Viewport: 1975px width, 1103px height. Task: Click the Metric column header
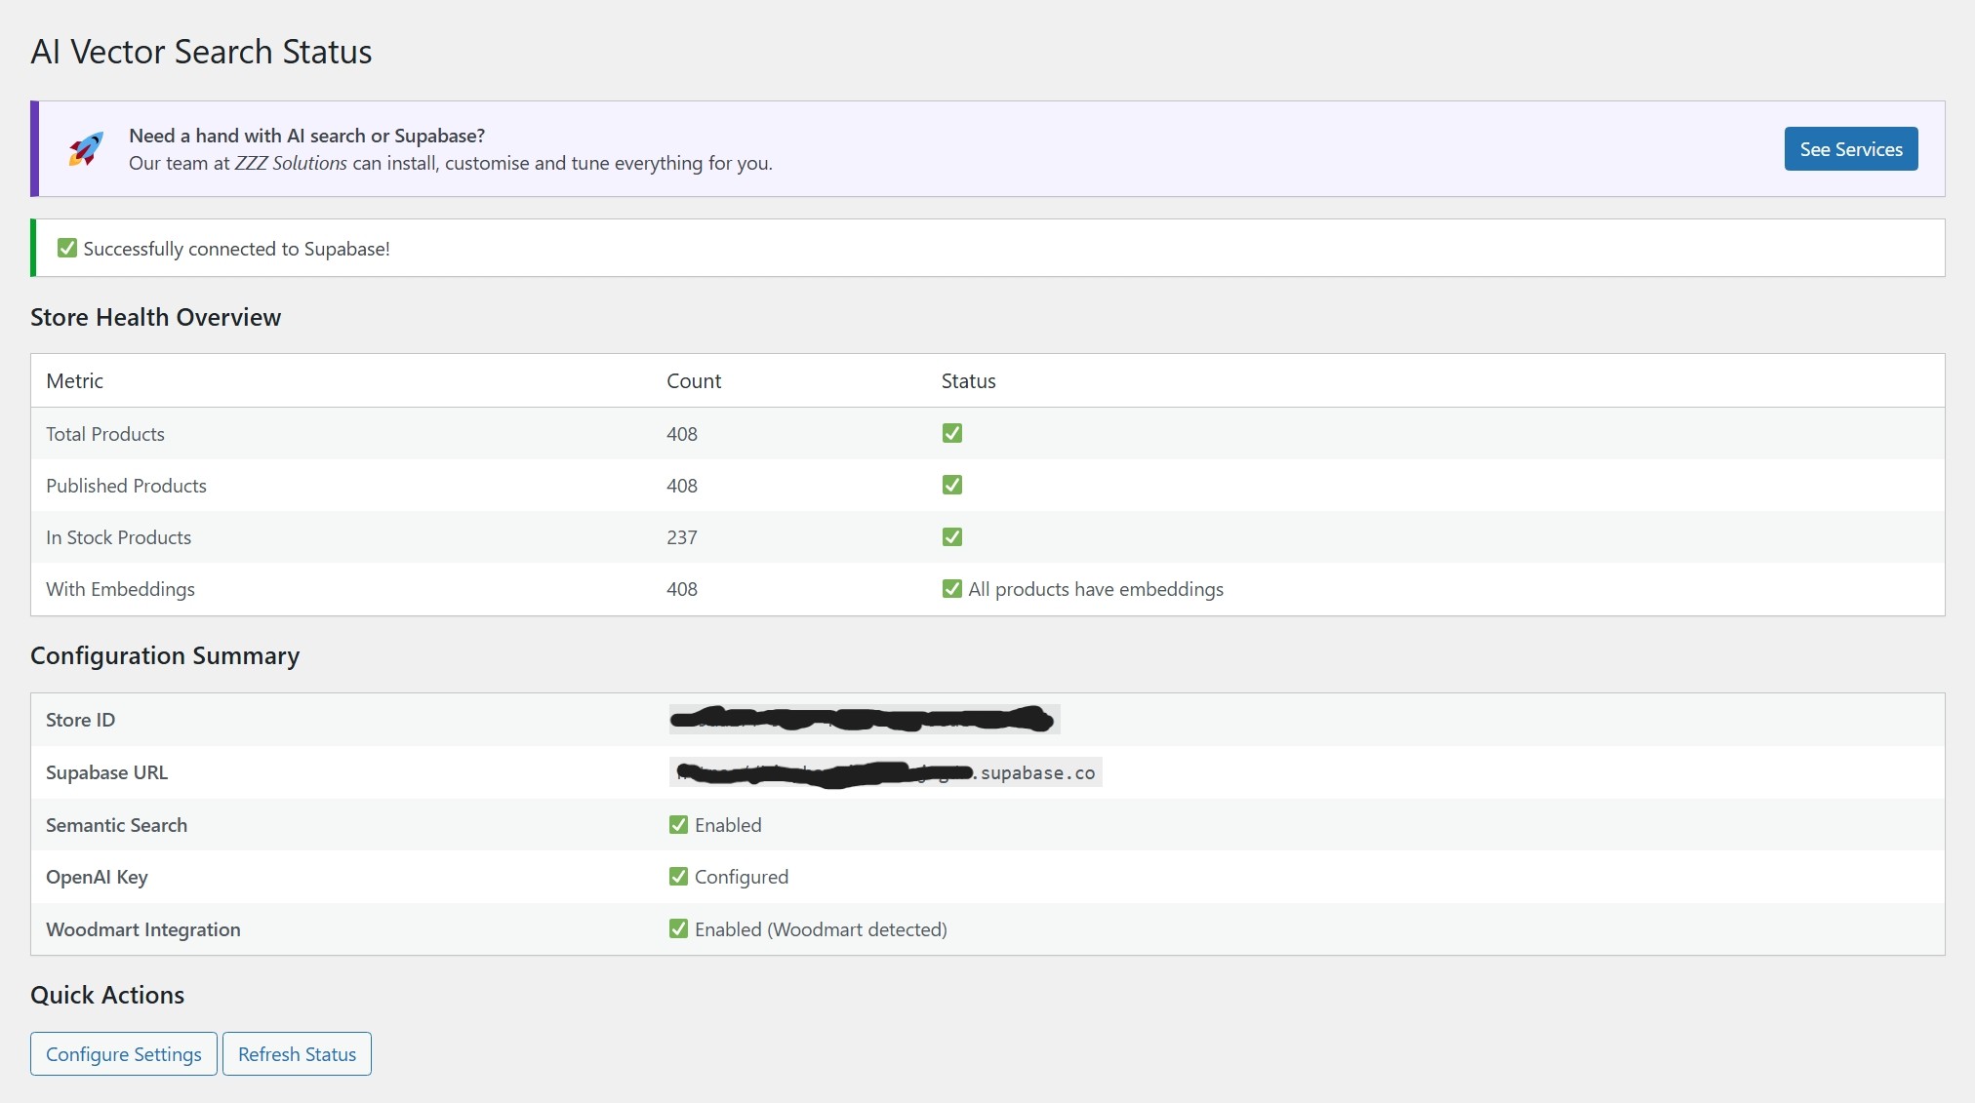[x=74, y=381]
